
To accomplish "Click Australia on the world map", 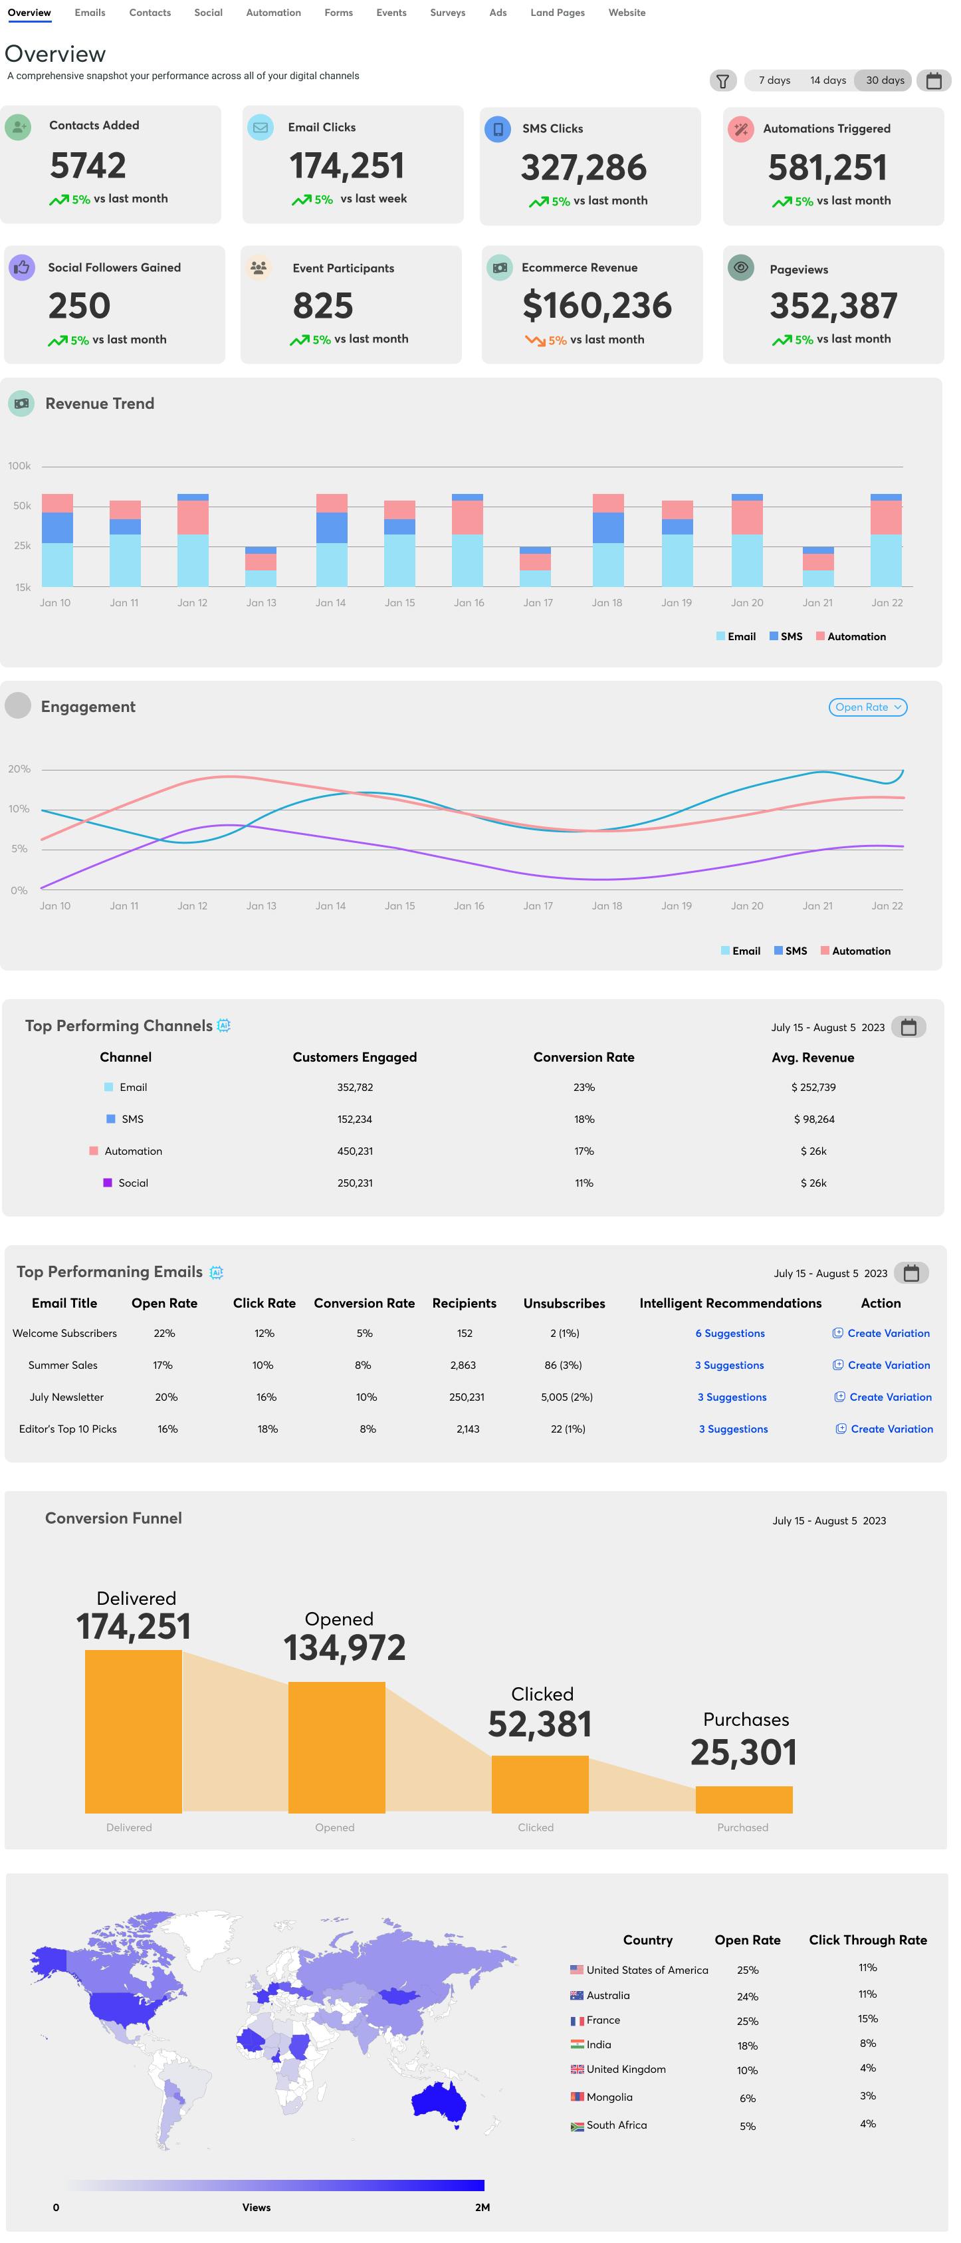I will coord(439,2102).
